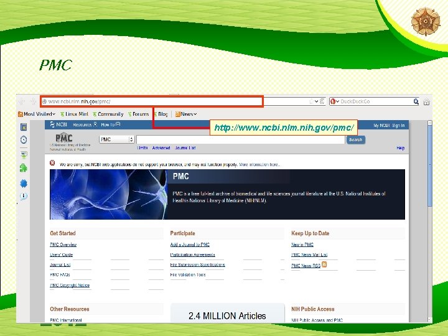448x336 pixels.
Task: Click the PMC neuron banner image
Action: (x=108, y=194)
